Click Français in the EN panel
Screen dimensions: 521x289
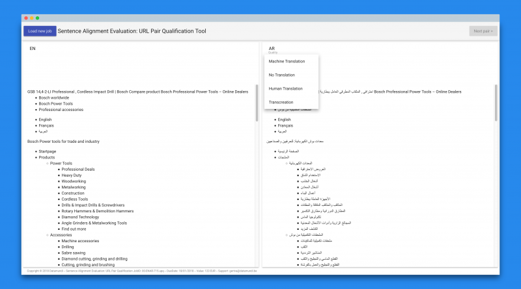pyautogui.click(x=47, y=125)
